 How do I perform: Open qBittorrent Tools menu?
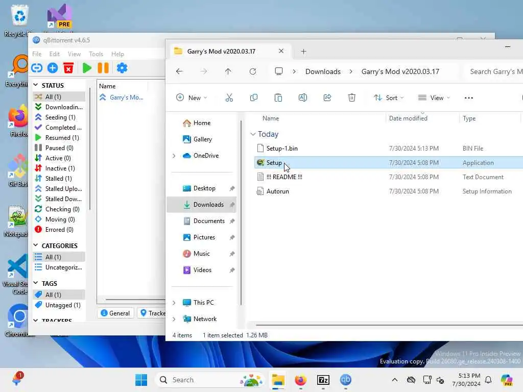pos(96,54)
